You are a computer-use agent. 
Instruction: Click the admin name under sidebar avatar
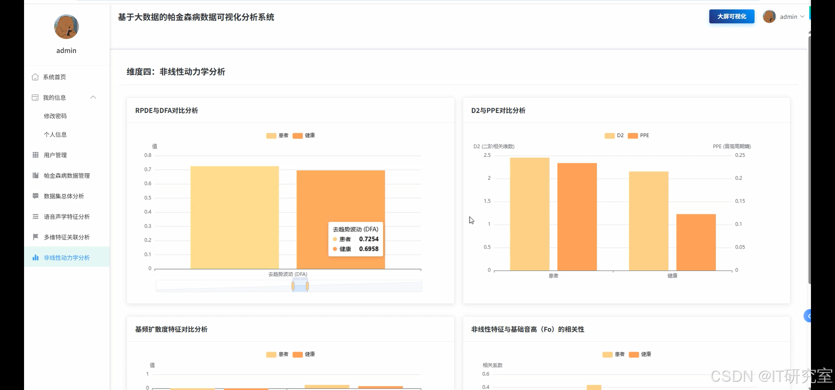click(66, 51)
